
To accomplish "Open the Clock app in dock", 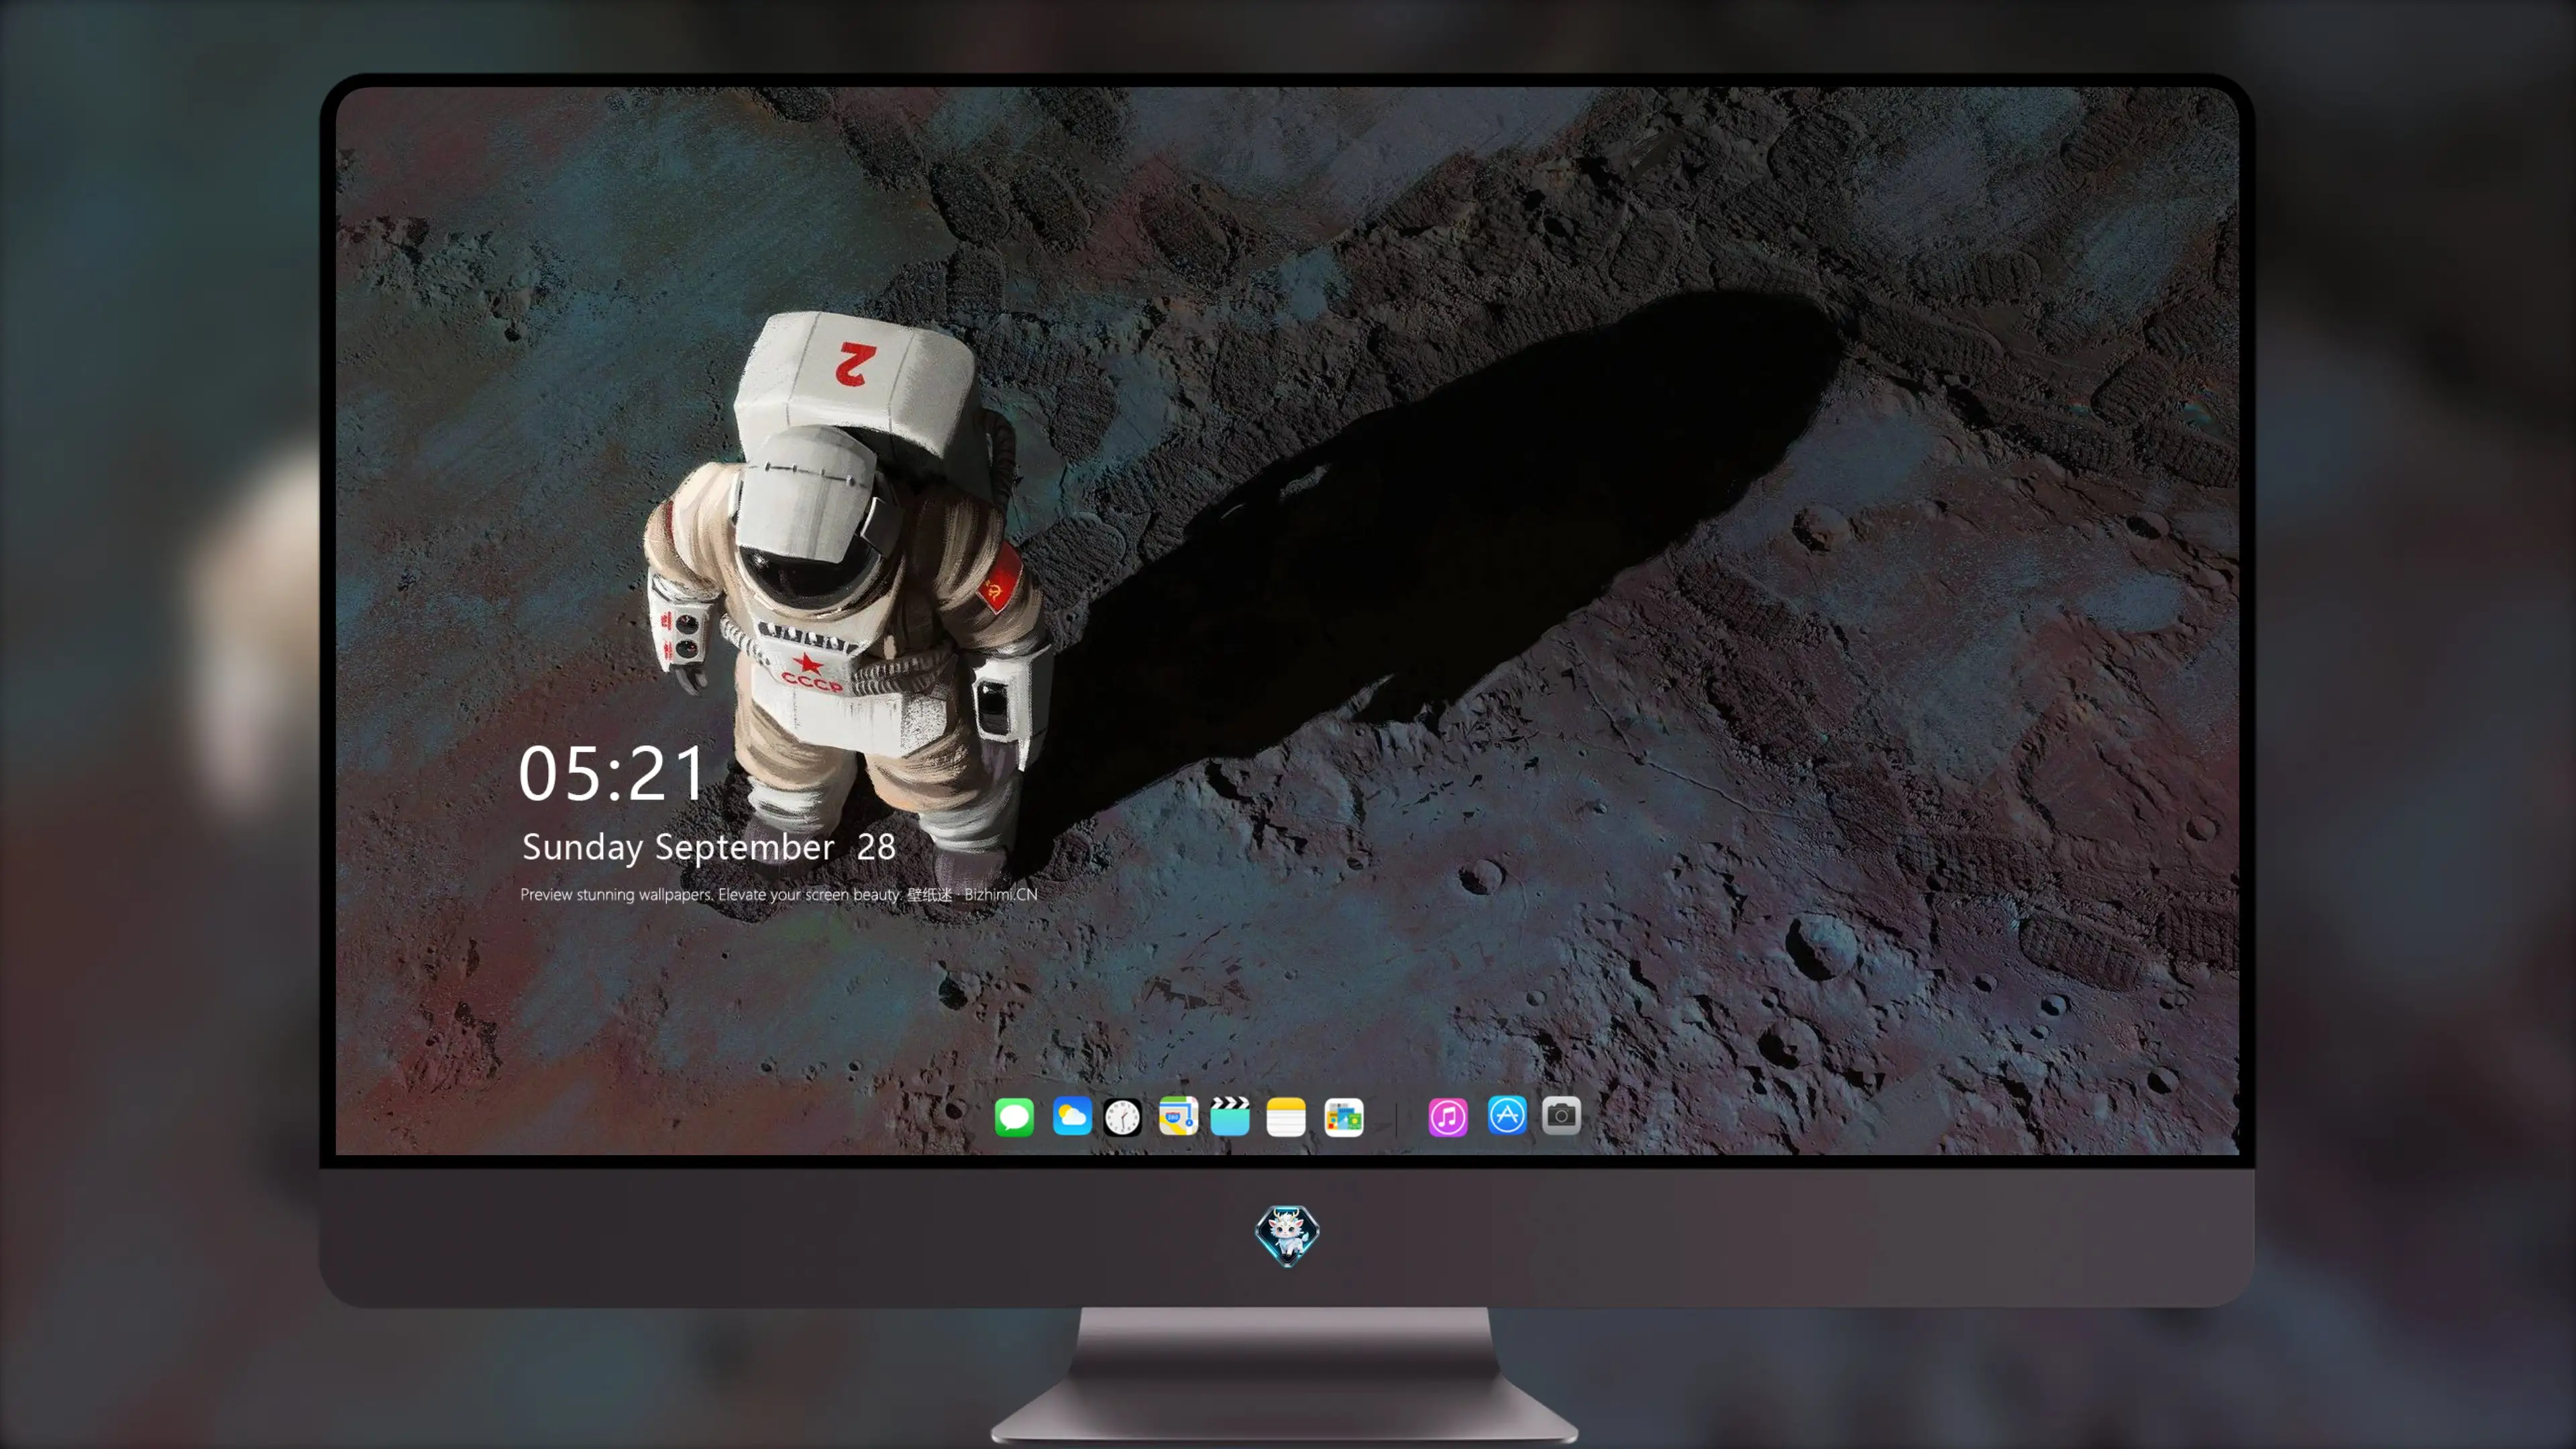I will coord(1122,1116).
